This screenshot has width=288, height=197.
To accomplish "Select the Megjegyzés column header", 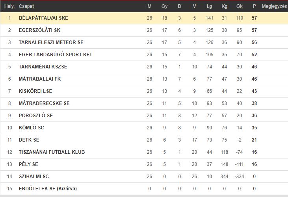I will [x=274, y=6].
